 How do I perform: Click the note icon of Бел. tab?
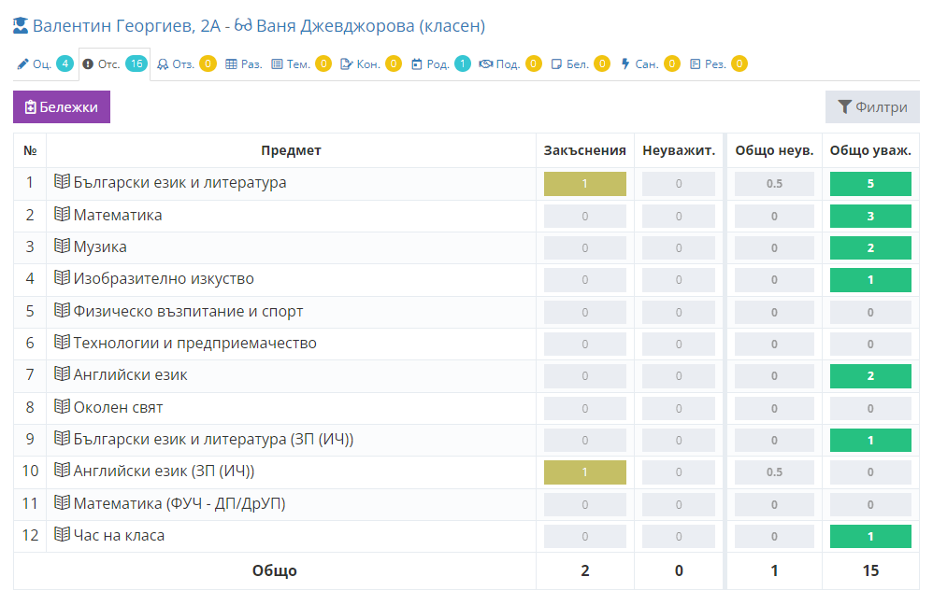[557, 64]
